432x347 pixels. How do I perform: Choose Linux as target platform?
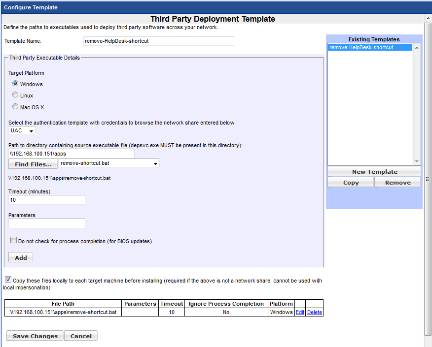click(x=15, y=95)
